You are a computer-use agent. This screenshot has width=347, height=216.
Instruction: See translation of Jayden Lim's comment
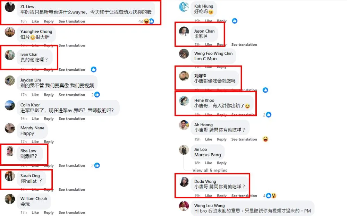[72, 95]
